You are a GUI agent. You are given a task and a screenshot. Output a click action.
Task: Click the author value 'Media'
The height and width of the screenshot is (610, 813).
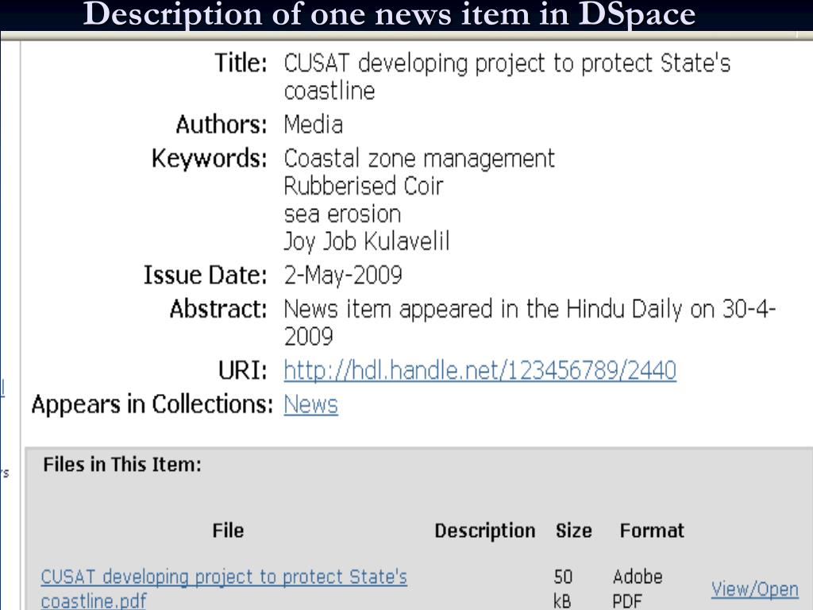pyautogui.click(x=313, y=125)
